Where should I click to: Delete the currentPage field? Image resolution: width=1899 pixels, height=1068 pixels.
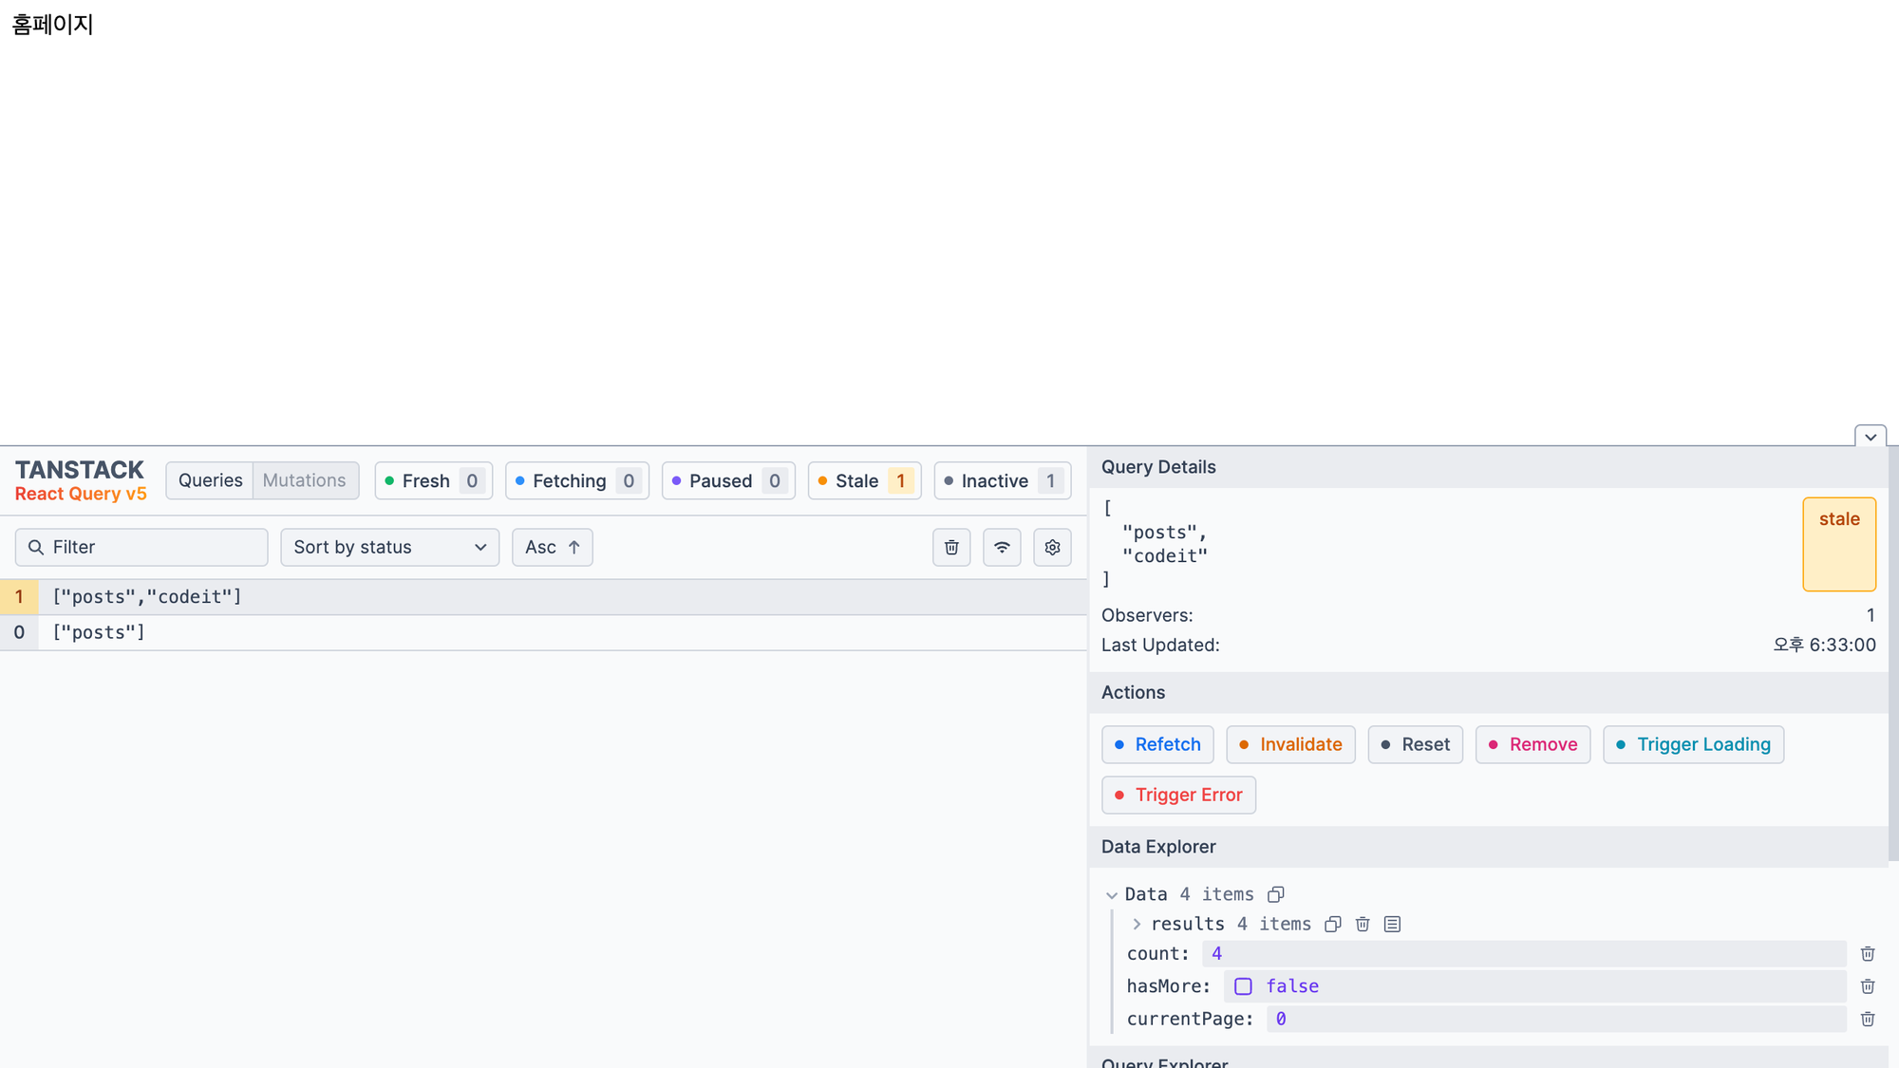[1867, 1019]
